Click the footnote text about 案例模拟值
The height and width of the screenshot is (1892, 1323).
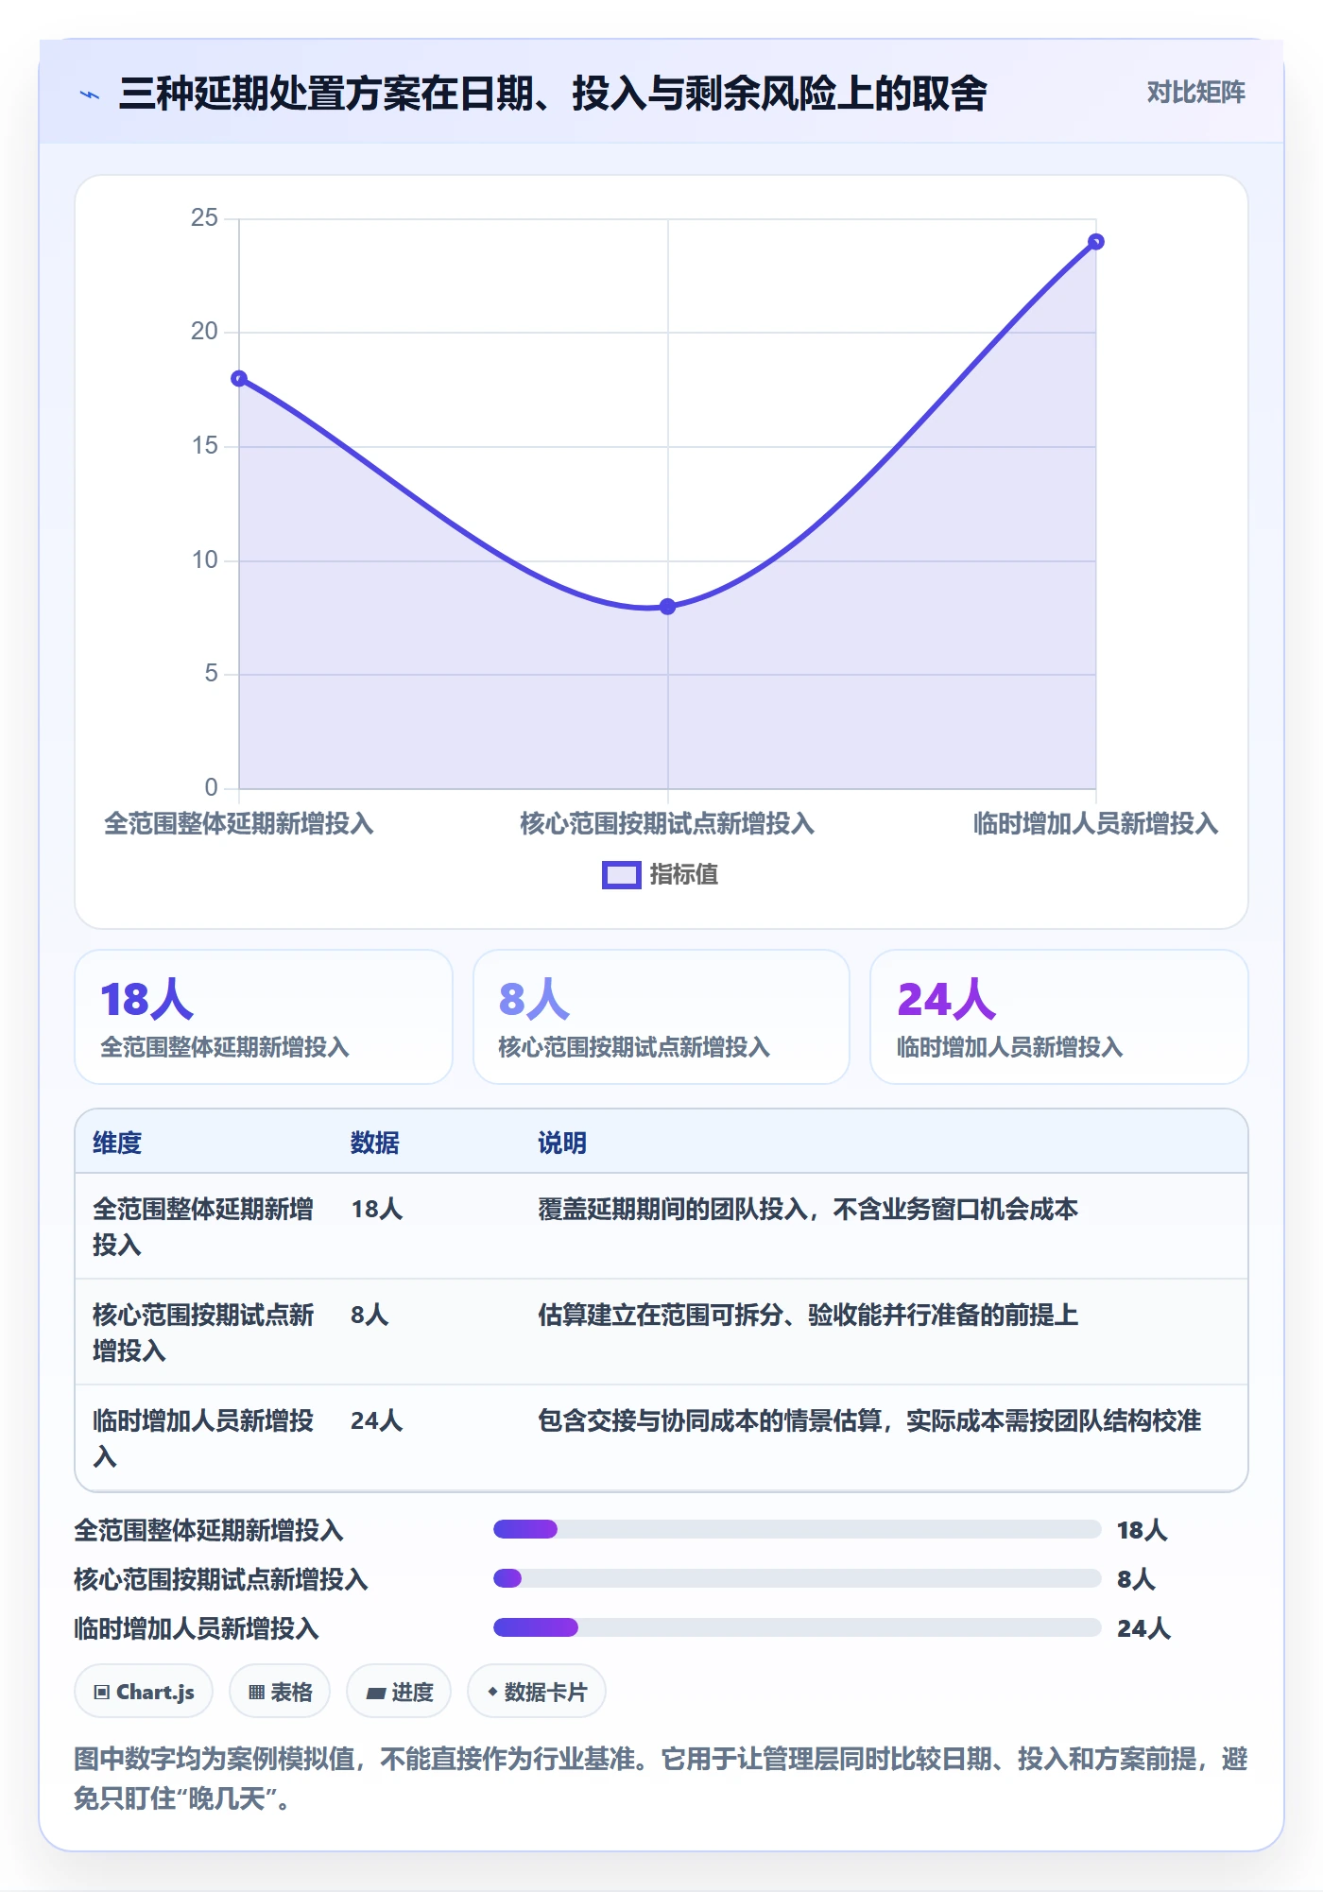point(661,1779)
